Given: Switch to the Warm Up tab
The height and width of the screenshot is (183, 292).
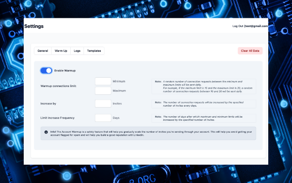Looking at the screenshot, I should (x=61, y=51).
